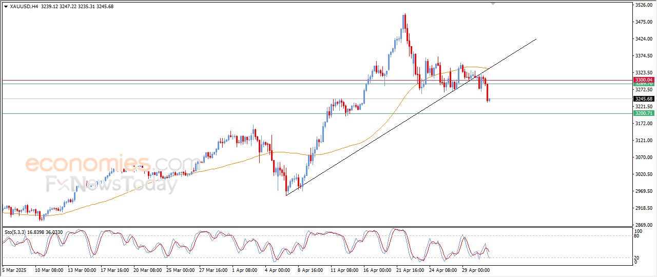
Task: Click the FxNewsToday watermark text
Action: (110, 183)
